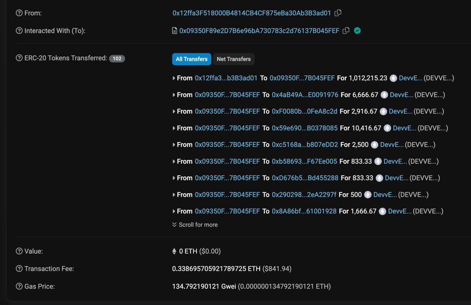The image size is (471, 305).
Task: Open help icon next to Interacted With
Action: pyautogui.click(x=19, y=31)
